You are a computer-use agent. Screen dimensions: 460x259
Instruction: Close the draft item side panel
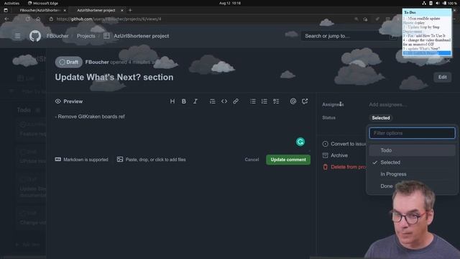click(x=448, y=60)
